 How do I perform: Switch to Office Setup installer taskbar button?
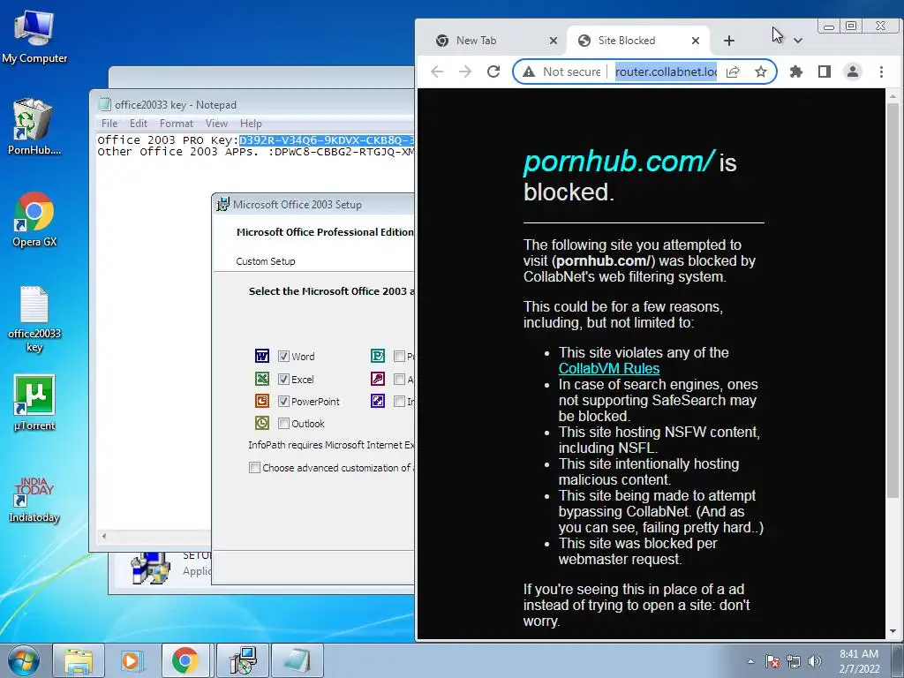pos(243,660)
